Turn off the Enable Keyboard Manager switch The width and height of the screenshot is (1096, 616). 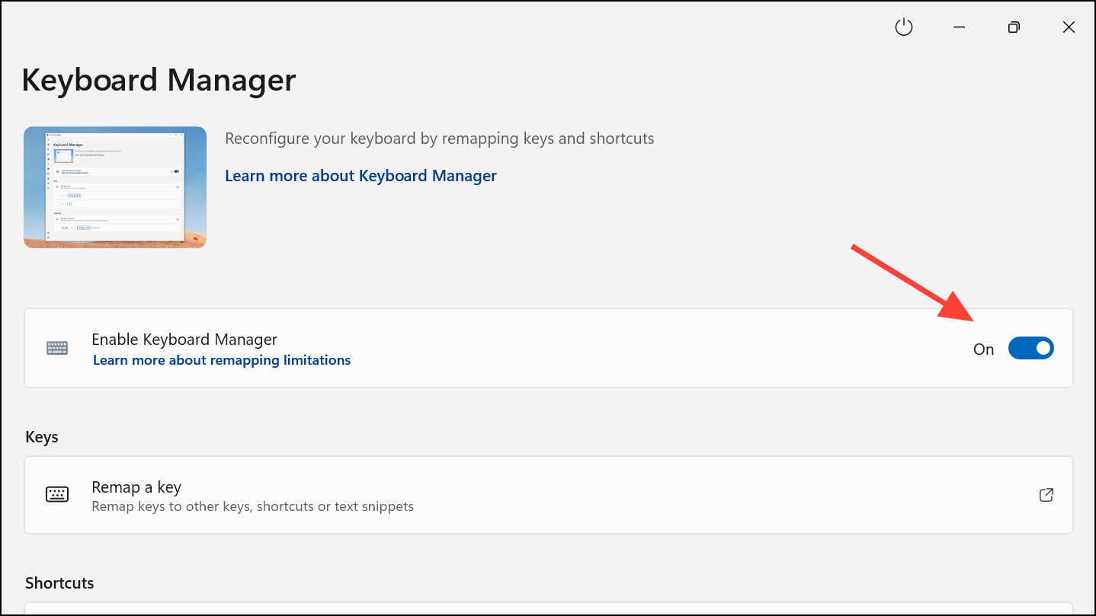[x=1030, y=349]
